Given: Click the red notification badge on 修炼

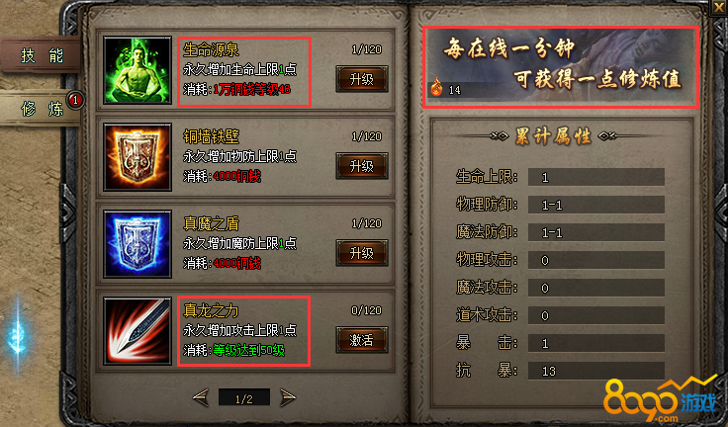Looking at the screenshot, I should coord(75,99).
